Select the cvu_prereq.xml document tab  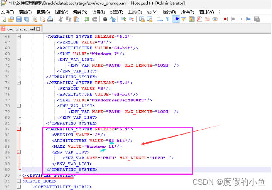pyautogui.click(x=20, y=29)
